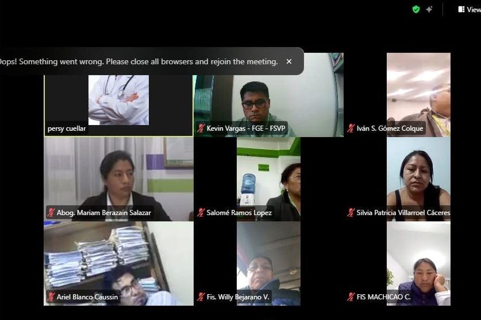Screen dimensions: 481x320
Task: Click the 'FIS MACHICAO C.' name label
Action: (x=383, y=296)
